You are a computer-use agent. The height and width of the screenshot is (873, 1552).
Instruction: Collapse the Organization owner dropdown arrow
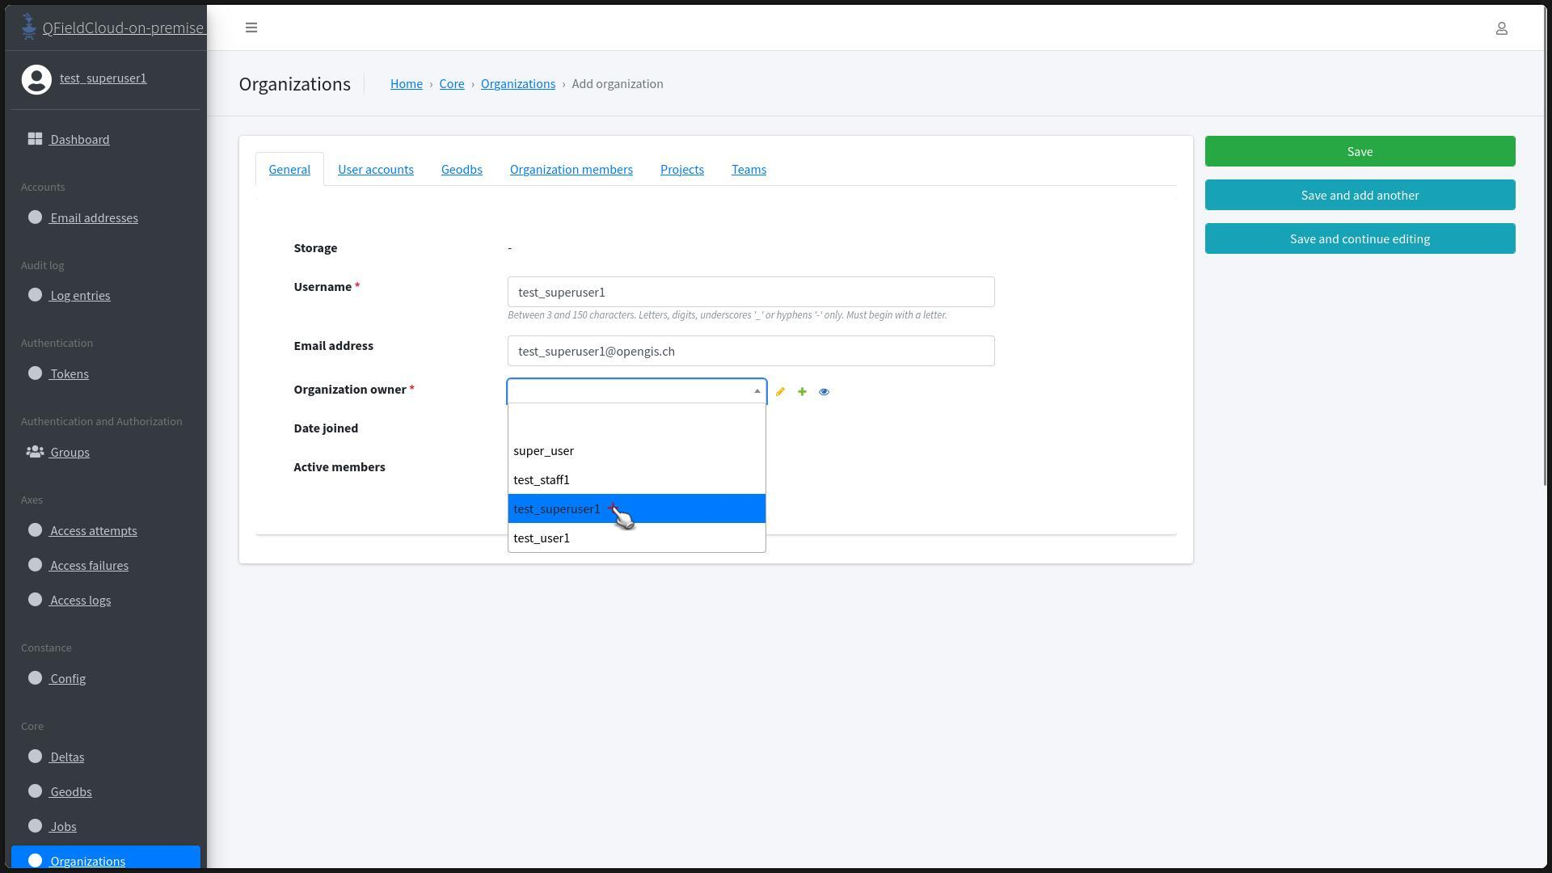click(757, 391)
